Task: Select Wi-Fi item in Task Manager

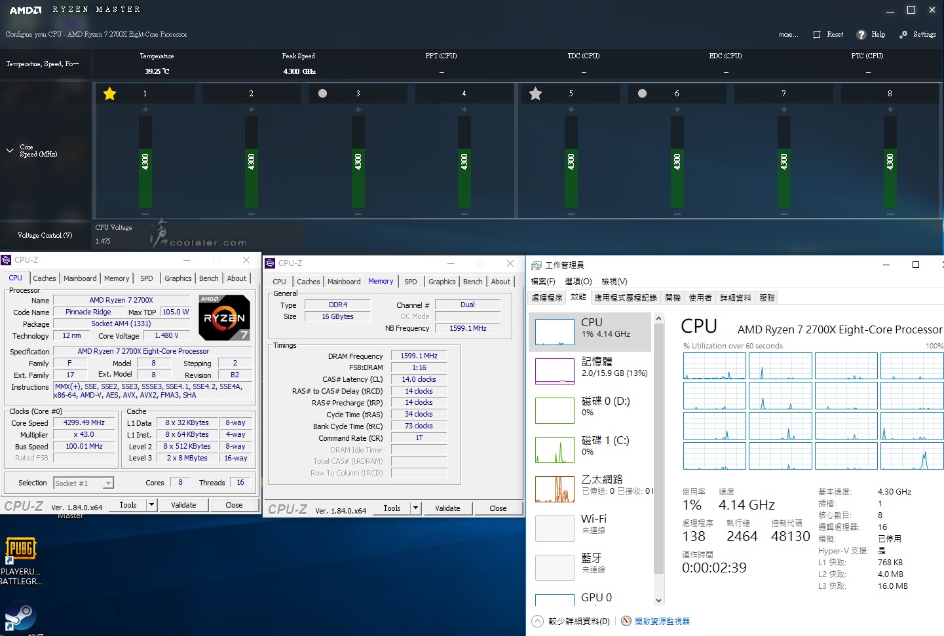Action: [591, 529]
